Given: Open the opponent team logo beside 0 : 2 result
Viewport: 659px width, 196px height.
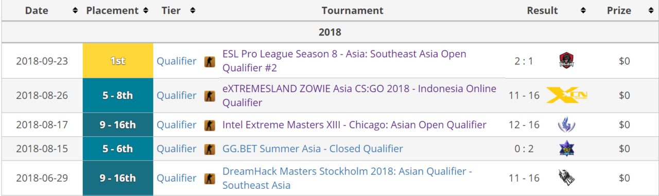Looking at the screenshot, I should (566, 149).
